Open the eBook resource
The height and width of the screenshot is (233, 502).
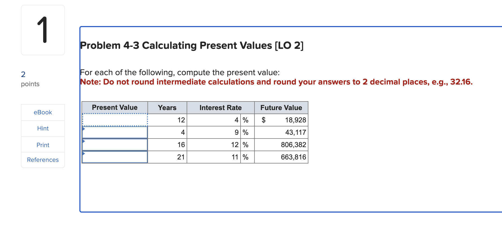(x=43, y=112)
